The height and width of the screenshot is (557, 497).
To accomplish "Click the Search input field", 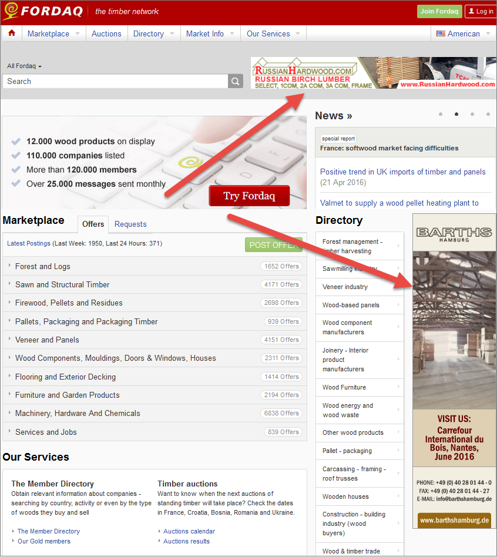I will 115,81.
